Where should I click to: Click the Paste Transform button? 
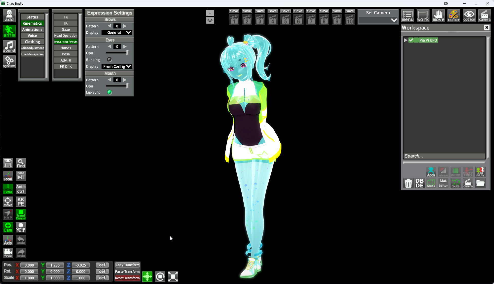click(127, 272)
